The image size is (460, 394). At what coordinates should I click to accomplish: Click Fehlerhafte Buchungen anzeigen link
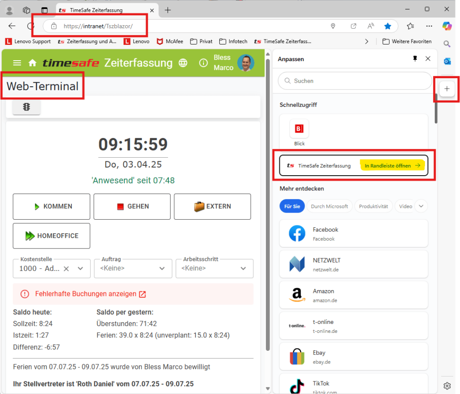point(86,294)
